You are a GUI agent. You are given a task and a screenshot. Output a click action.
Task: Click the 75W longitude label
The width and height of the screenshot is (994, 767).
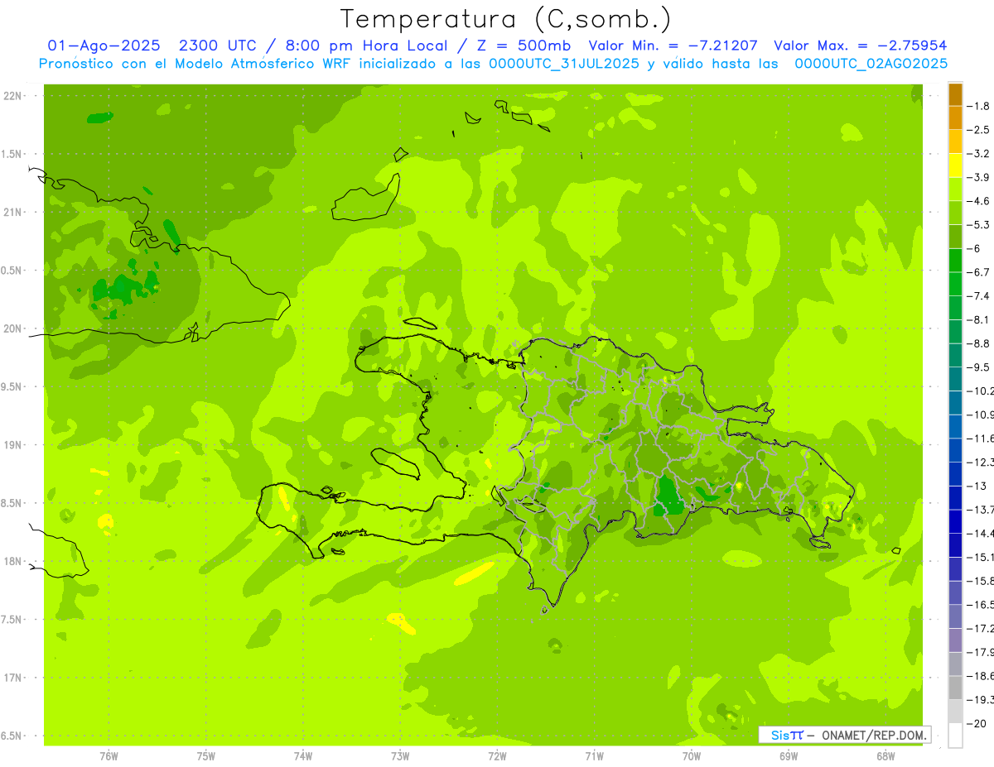pyautogui.click(x=206, y=755)
